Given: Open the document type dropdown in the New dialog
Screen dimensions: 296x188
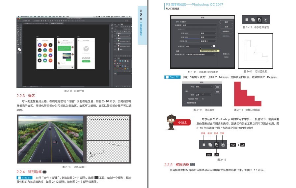Looking at the screenshot, I should [200, 25].
